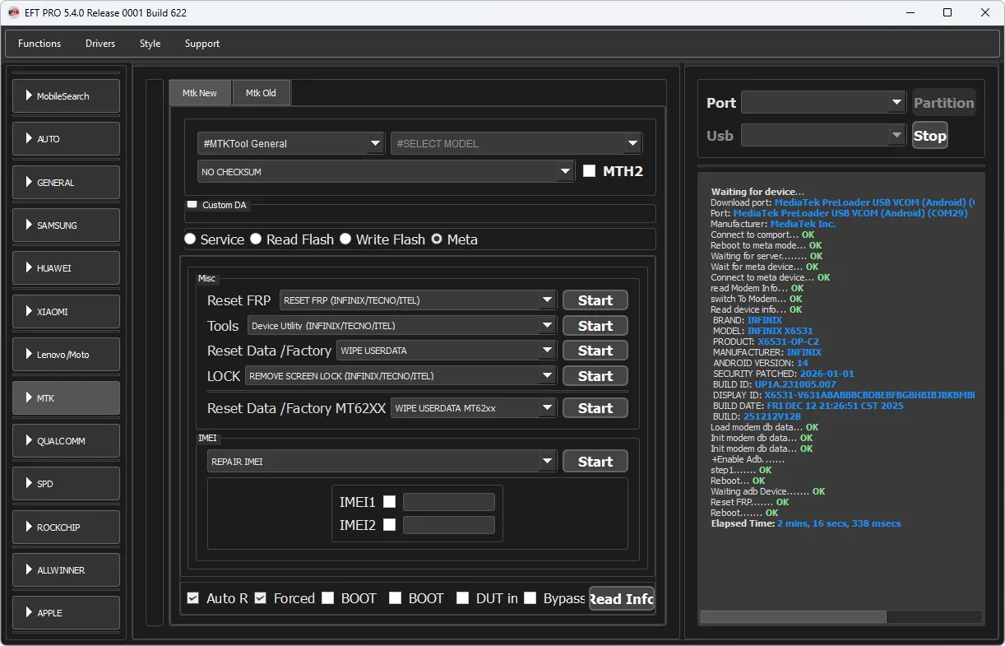Click the log panel horizontal scrollbar
Viewport: 1005px width, 646px height.
click(x=793, y=616)
